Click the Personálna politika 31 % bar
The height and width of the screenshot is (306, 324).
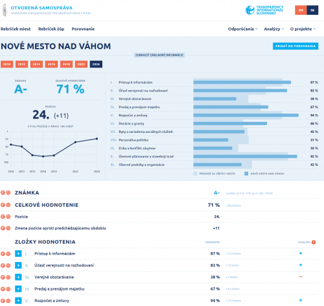click(211, 140)
